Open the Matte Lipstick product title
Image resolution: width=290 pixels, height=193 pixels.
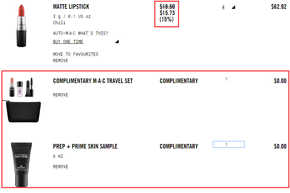point(71,7)
